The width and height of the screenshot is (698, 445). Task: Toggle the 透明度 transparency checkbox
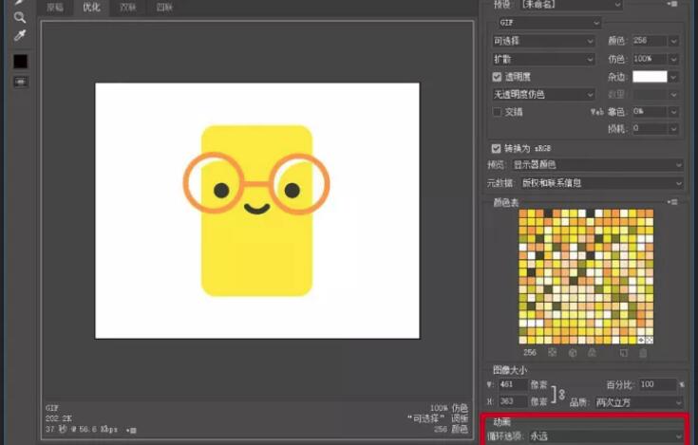tap(497, 77)
